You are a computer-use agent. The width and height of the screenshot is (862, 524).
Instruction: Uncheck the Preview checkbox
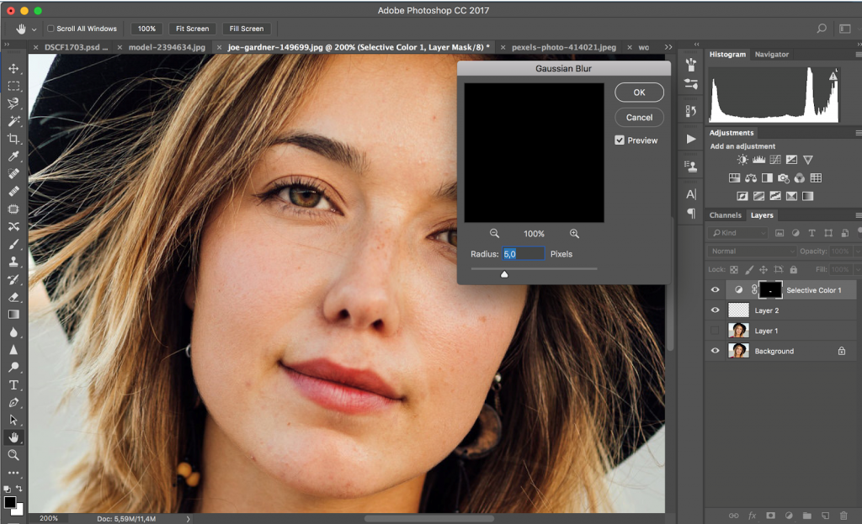pos(620,140)
